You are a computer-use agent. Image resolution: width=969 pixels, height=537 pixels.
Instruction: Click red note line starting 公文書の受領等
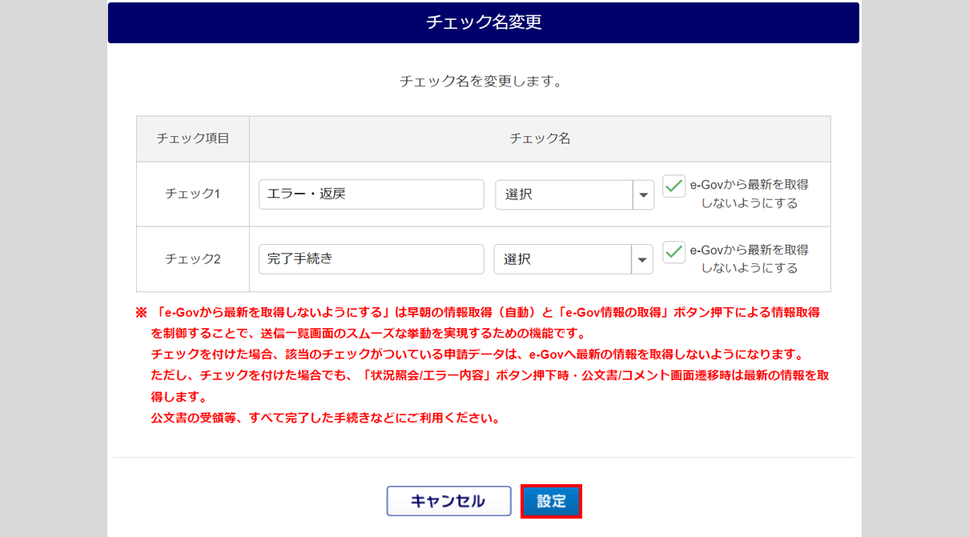pyautogui.click(x=326, y=418)
